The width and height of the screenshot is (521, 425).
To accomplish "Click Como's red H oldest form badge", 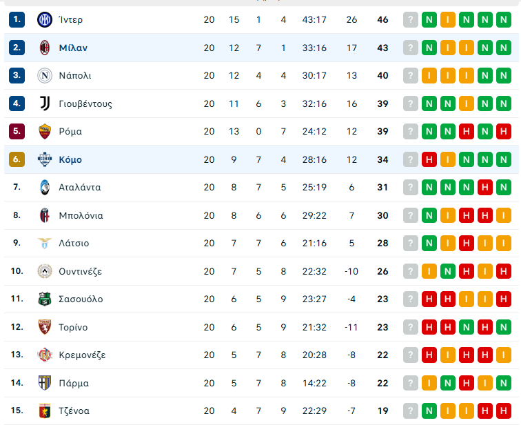I will coord(429,159).
